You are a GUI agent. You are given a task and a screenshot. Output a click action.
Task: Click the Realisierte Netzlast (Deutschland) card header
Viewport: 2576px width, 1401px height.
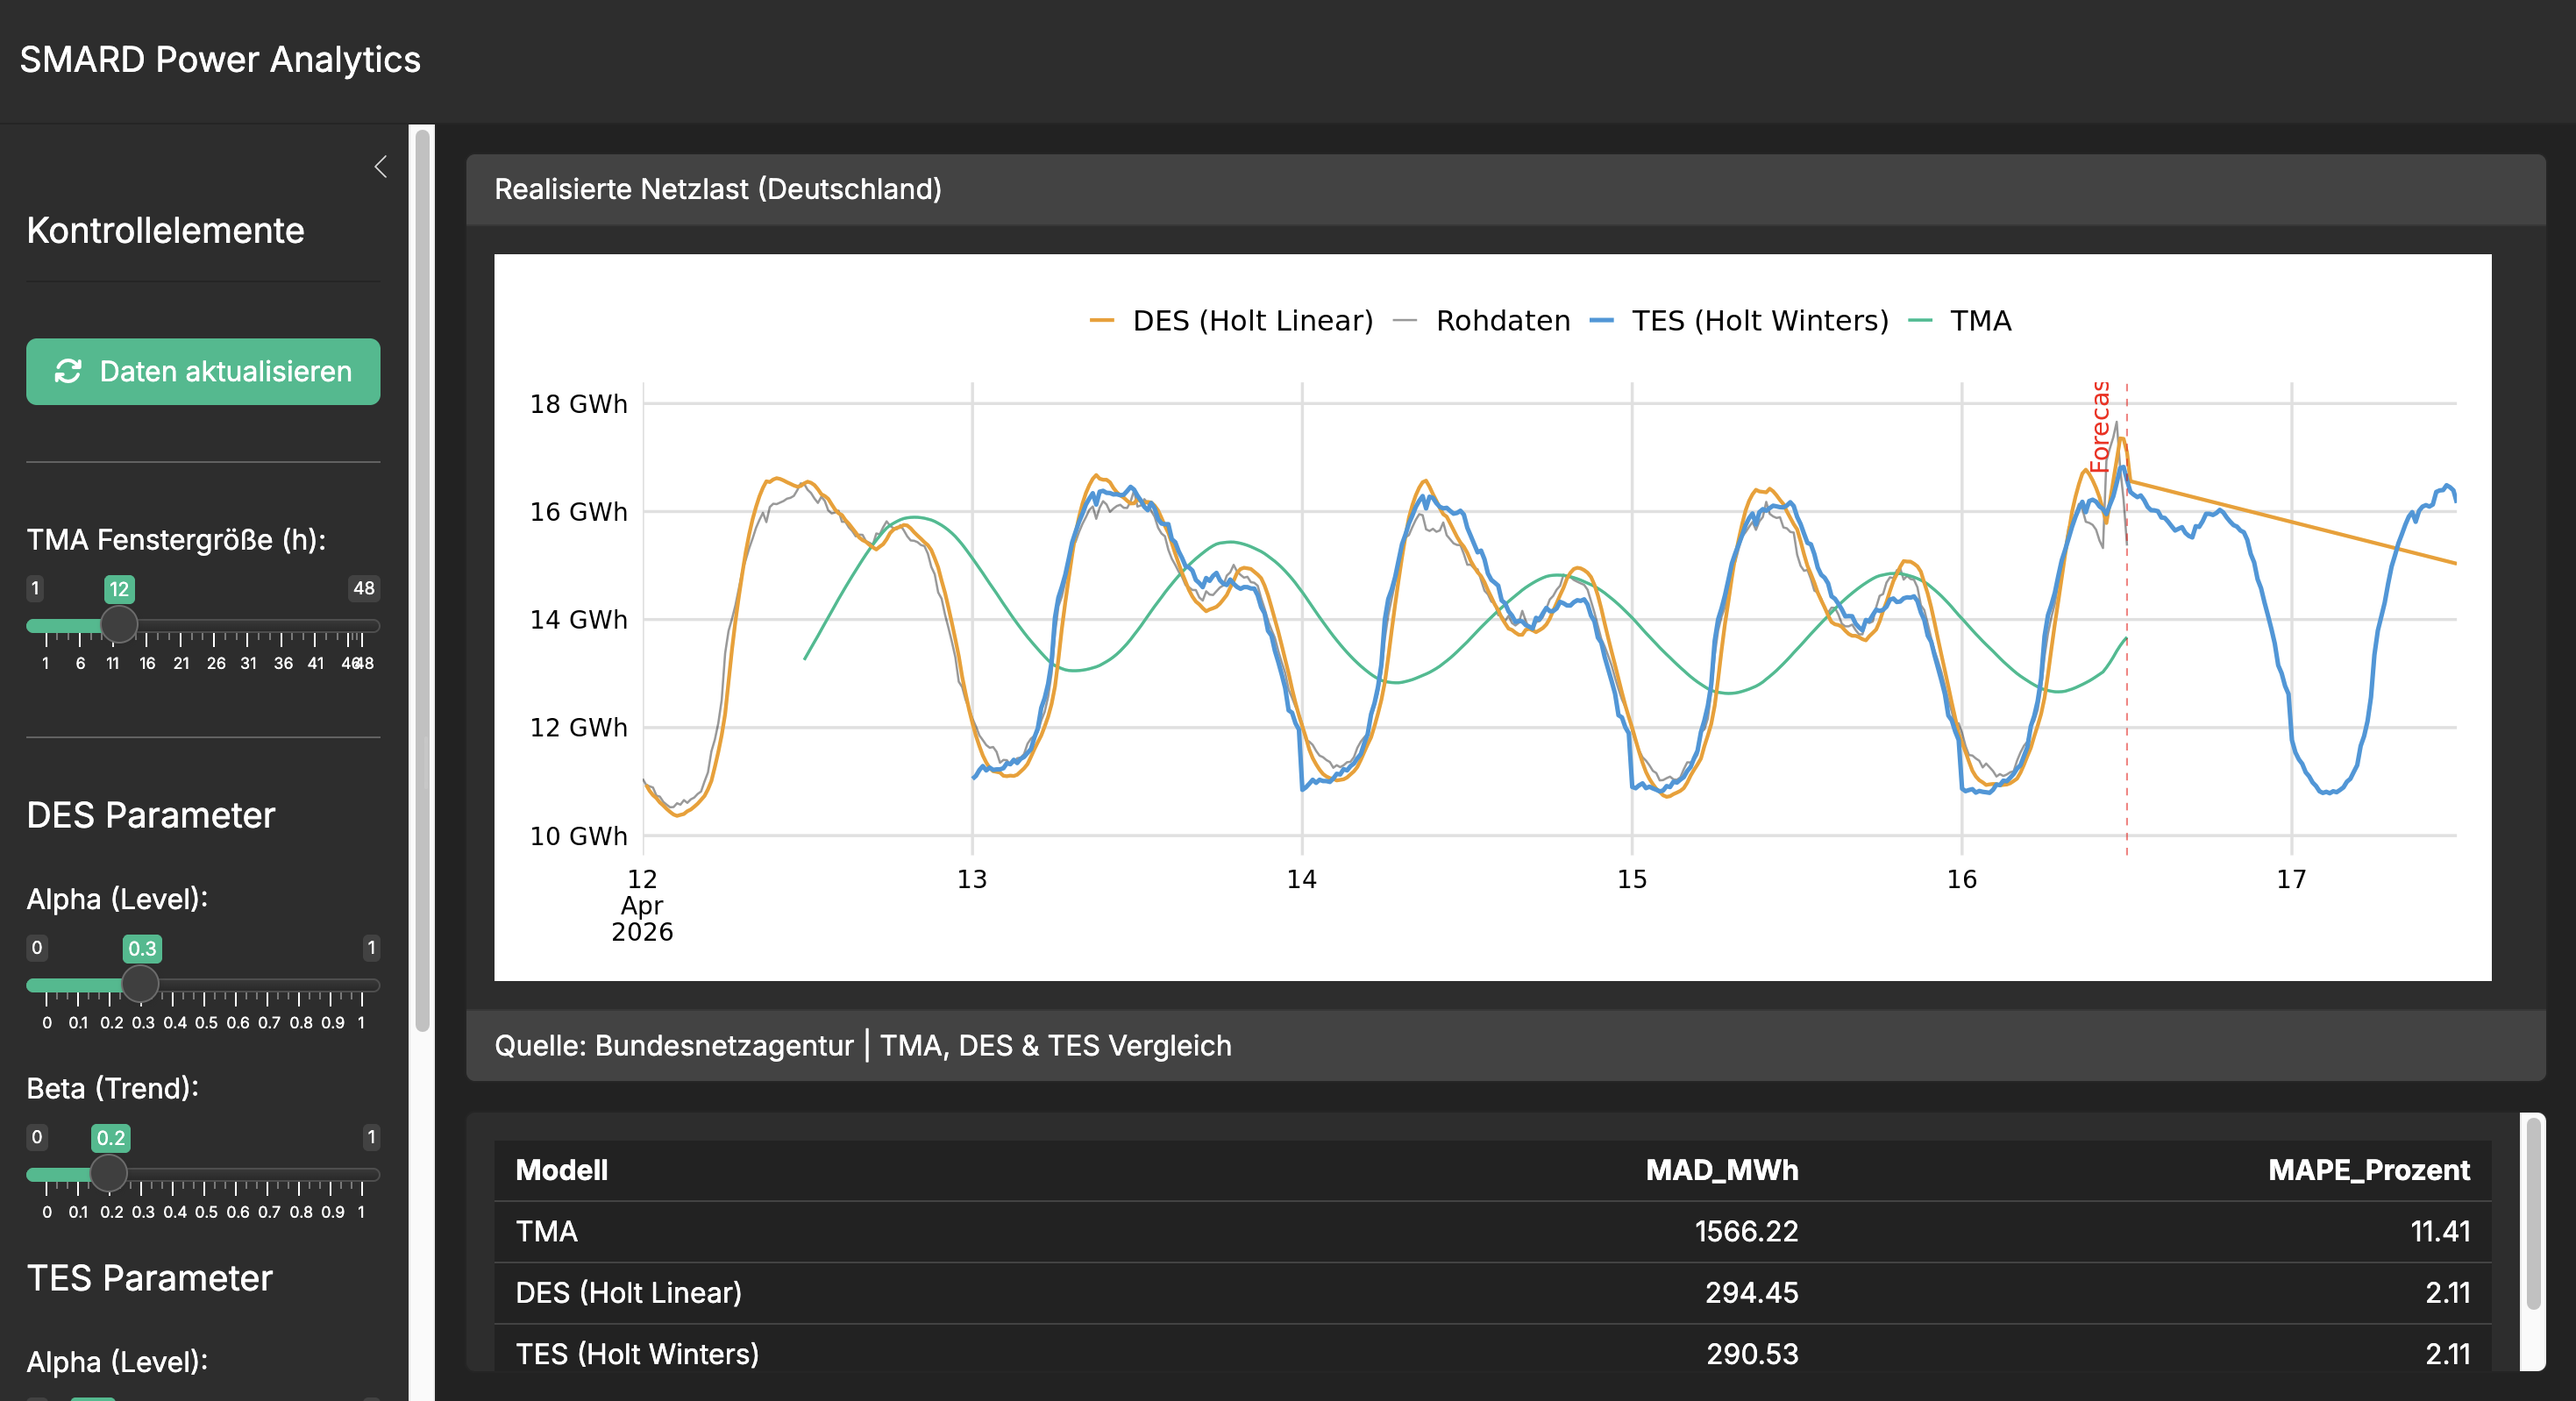point(1505,189)
